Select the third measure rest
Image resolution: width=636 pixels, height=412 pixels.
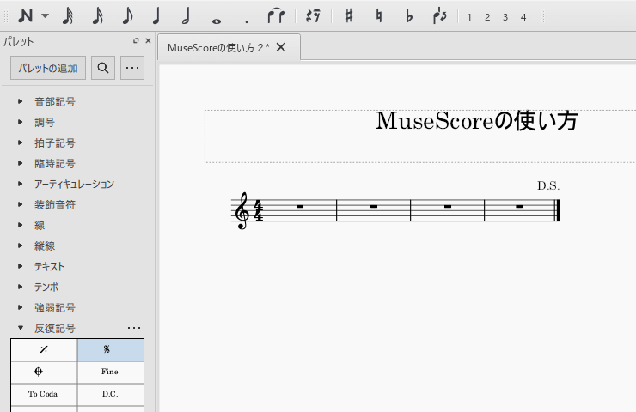(448, 206)
